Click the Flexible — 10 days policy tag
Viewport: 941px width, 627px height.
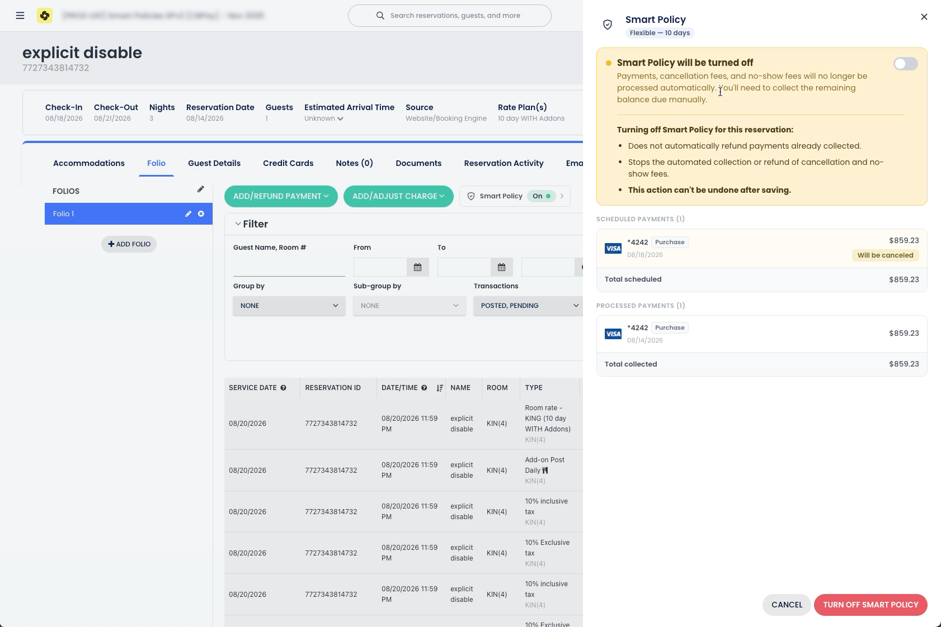click(660, 33)
